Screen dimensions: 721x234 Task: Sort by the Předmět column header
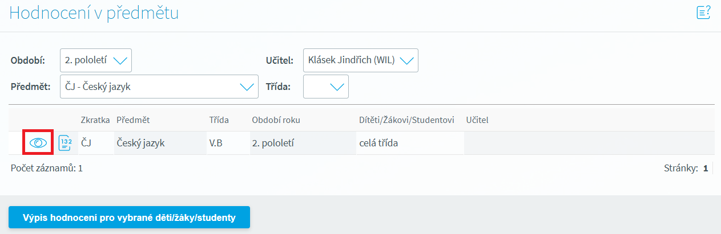tap(133, 120)
